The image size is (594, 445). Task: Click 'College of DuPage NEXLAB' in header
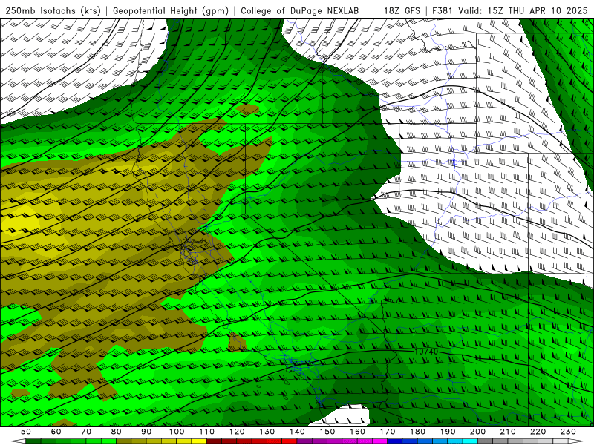300,11
